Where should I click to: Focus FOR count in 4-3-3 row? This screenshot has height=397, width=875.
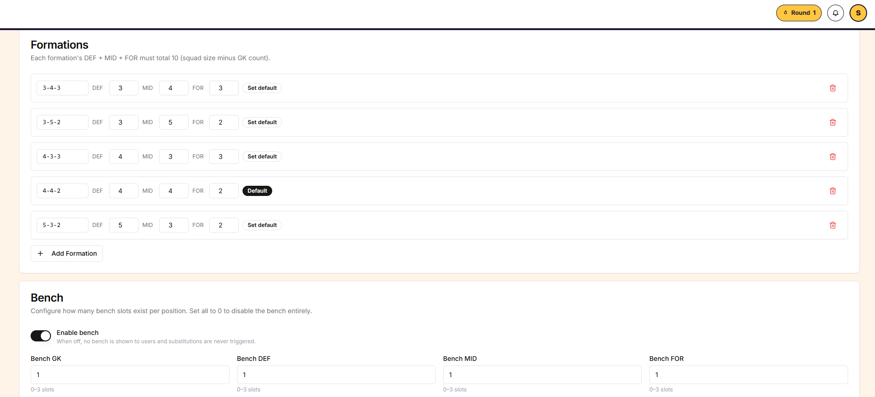pyautogui.click(x=224, y=157)
